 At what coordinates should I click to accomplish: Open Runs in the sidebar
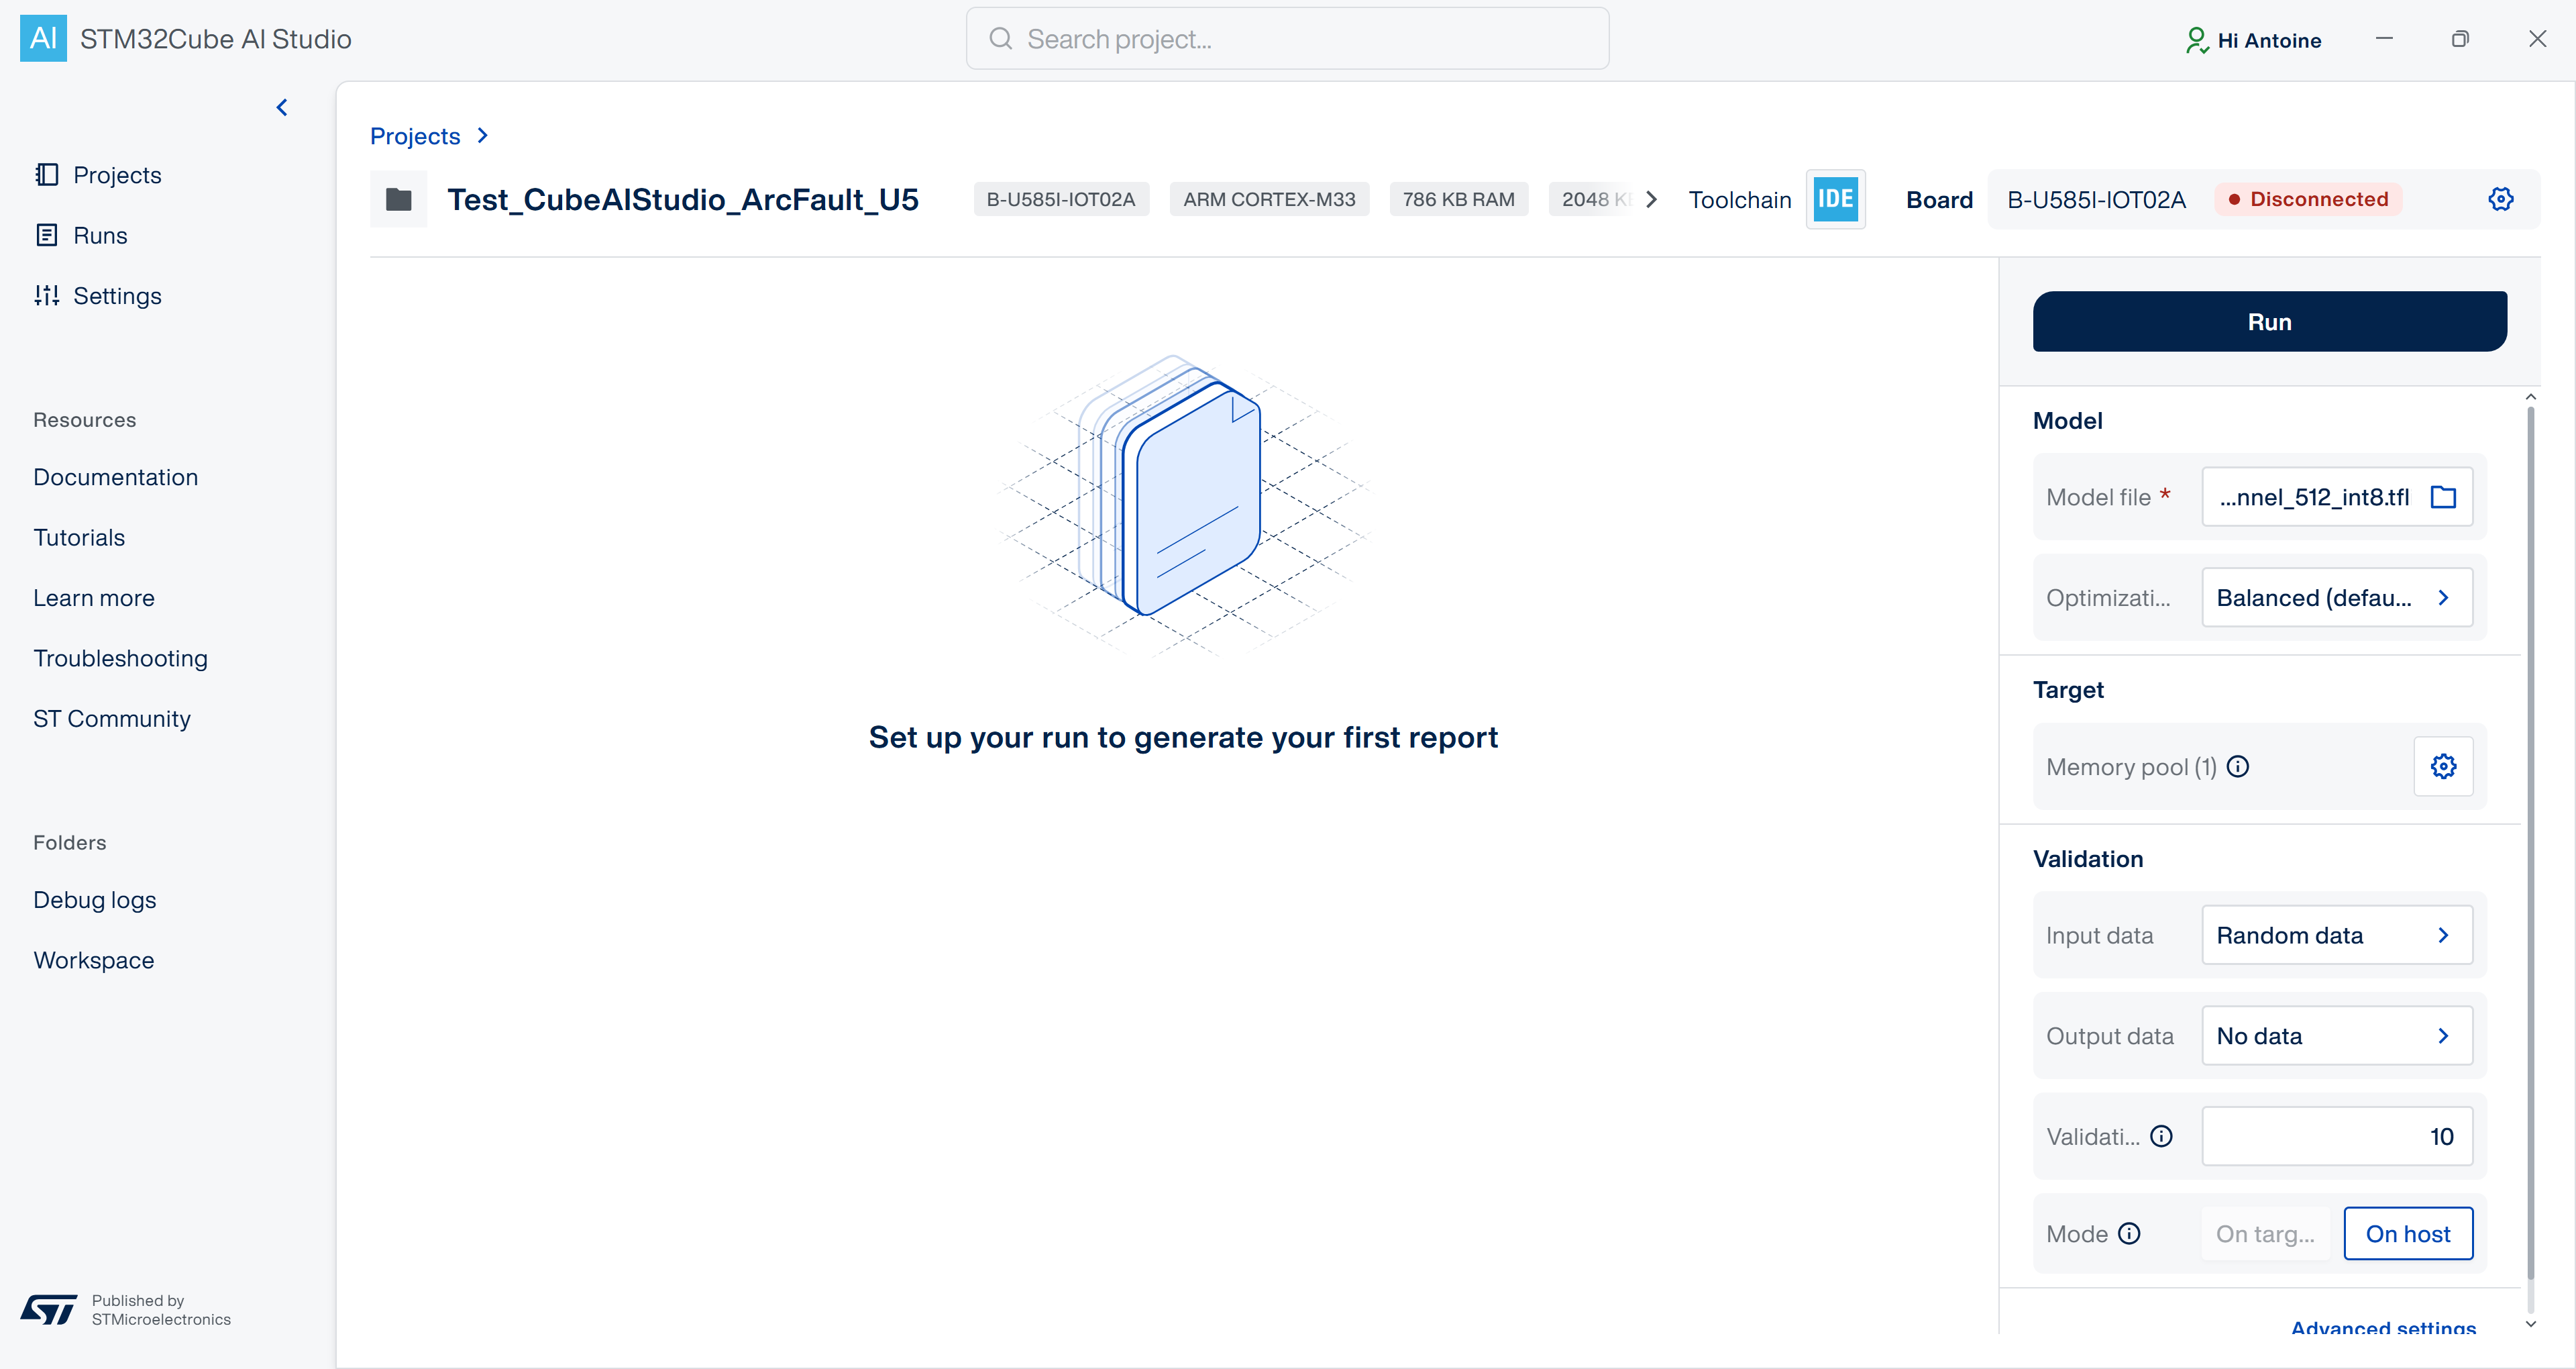81,235
